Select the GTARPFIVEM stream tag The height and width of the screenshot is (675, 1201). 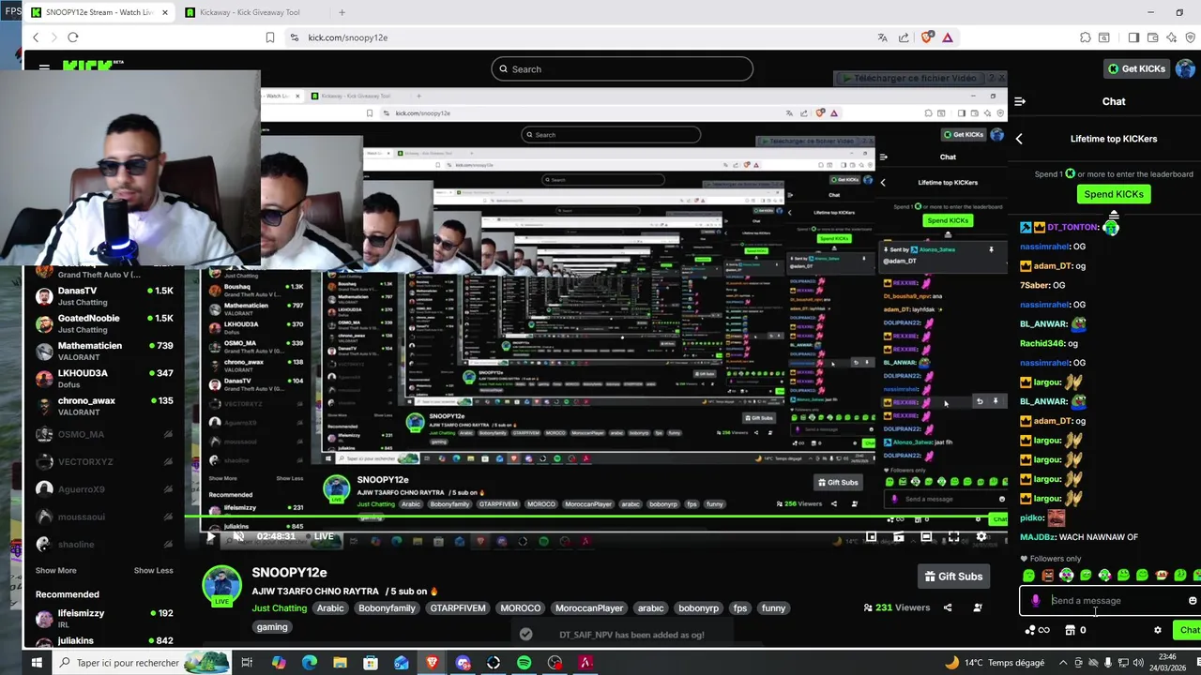[458, 607]
